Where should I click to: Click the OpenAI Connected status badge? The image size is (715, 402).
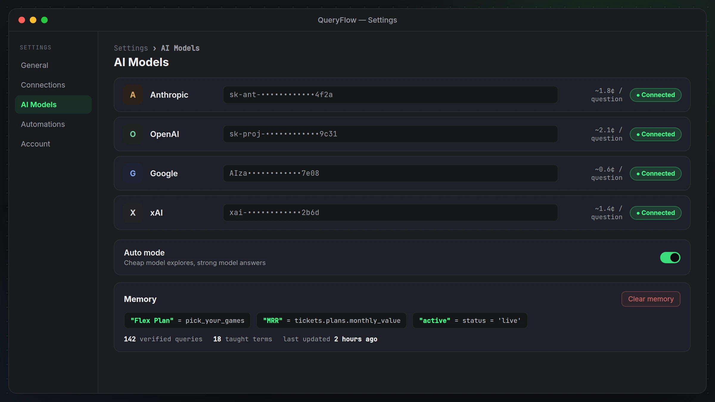point(655,134)
